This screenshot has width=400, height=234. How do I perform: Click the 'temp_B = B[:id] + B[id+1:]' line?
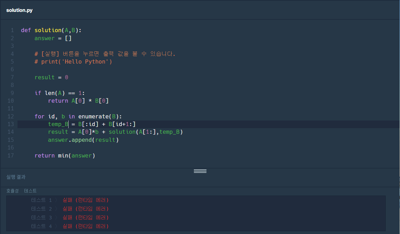(x=92, y=124)
